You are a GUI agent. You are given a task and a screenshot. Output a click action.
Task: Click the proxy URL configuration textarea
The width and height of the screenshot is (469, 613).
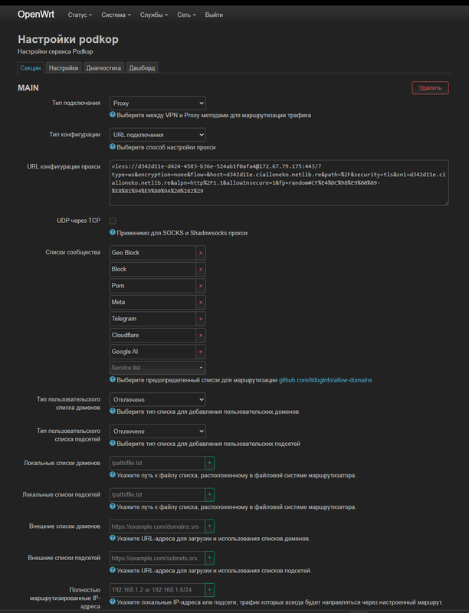coord(279,182)
